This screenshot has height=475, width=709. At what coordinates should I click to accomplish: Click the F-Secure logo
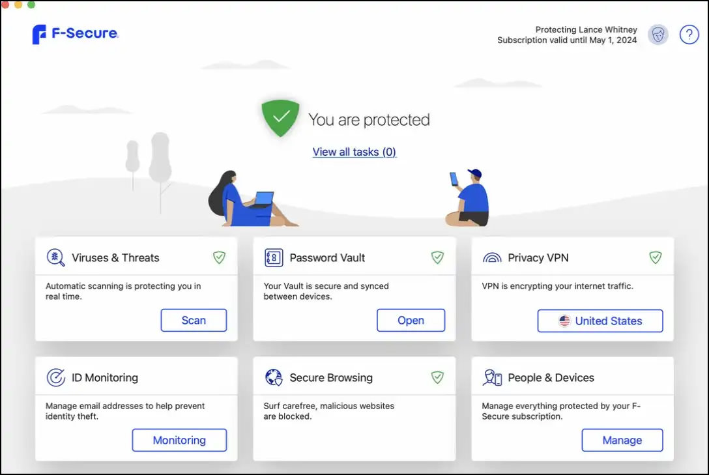75,34
